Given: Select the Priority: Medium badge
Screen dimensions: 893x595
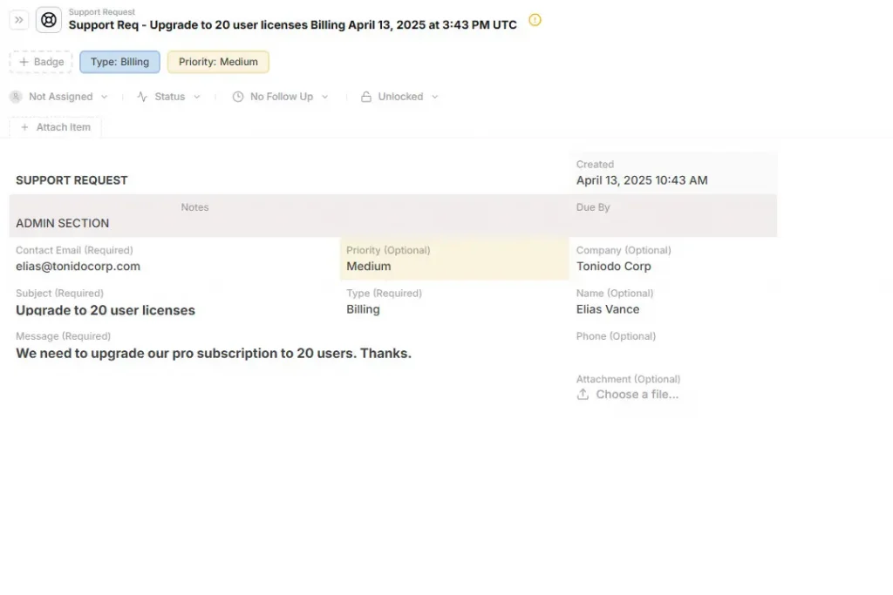Looking at the screenshot, I should (x=217, y=61).
